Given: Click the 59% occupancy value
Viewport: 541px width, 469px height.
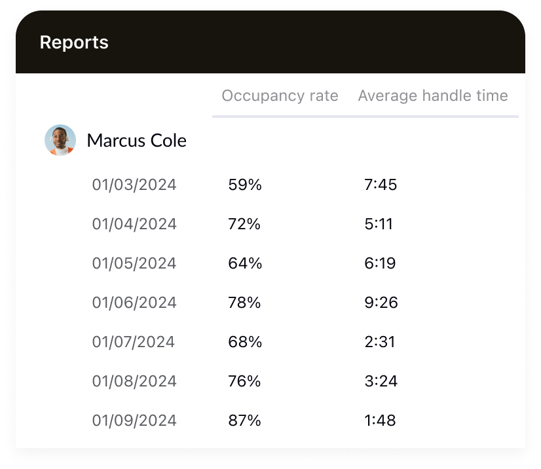Looking at the screenshot, I should coord(245,185).
